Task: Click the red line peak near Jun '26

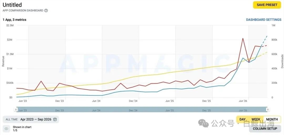Action: [x=243, y=38]
